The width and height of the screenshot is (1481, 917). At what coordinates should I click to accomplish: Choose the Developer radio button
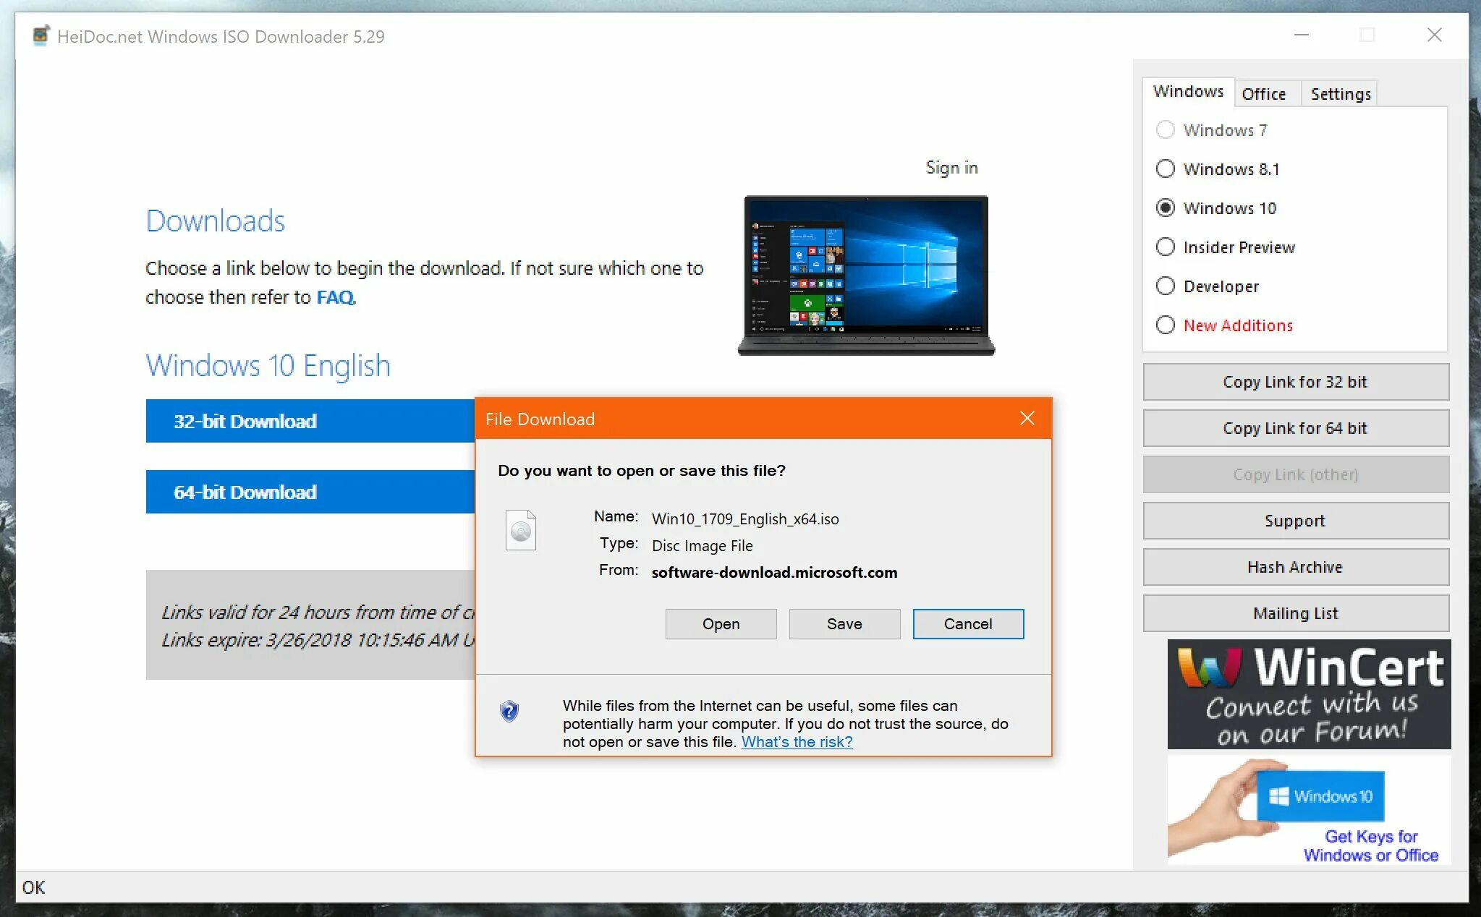click(x=1165, y=286)
